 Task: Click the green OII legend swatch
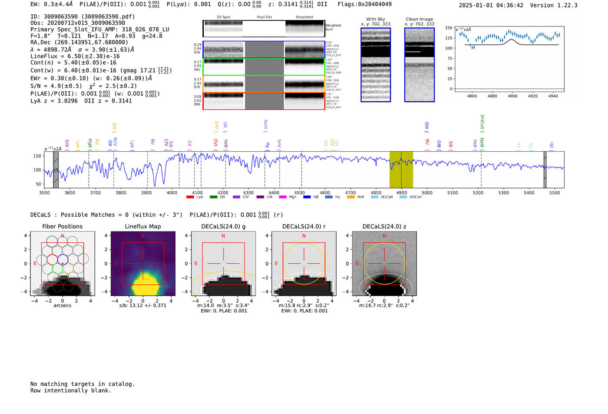tap(213, 197)
